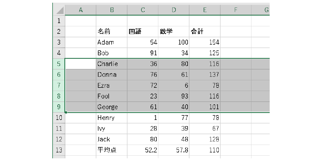Select the cell containing Adam

tap(112, 42)
